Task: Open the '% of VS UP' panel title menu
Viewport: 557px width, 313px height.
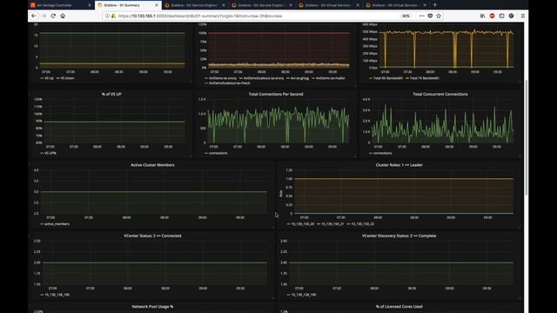Action: (111, 94)
